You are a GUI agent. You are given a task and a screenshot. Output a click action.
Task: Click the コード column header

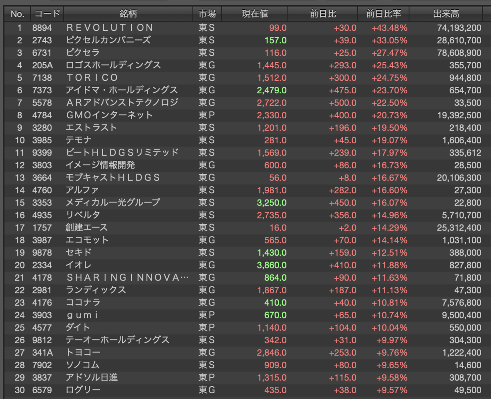click(47, 14)
